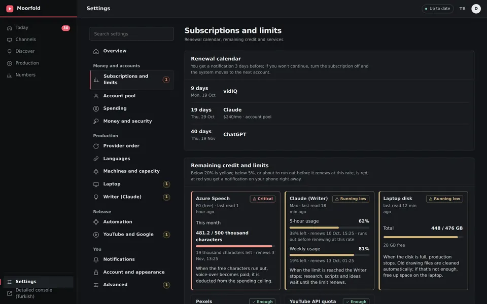487x304 pixels.
Task: Click the badge next to Advanced
Action: click(x=166, y=285)
